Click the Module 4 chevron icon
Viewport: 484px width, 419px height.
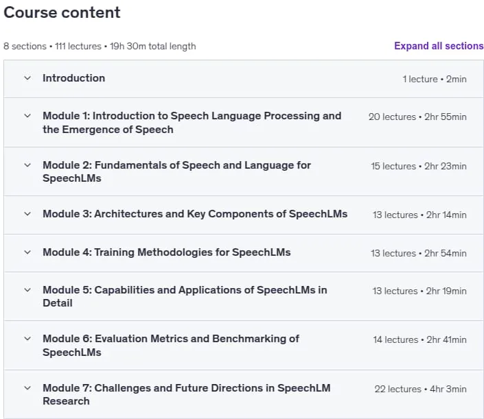point(27,252)
